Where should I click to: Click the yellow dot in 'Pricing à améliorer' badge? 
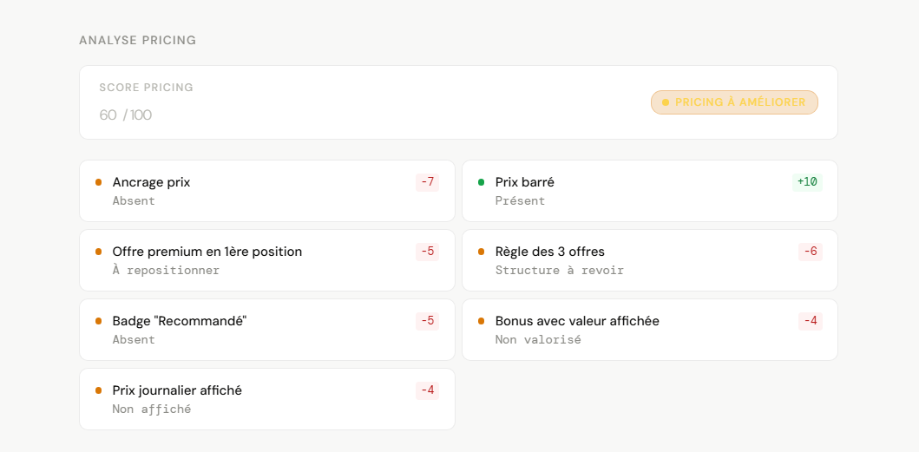(666, 102)
